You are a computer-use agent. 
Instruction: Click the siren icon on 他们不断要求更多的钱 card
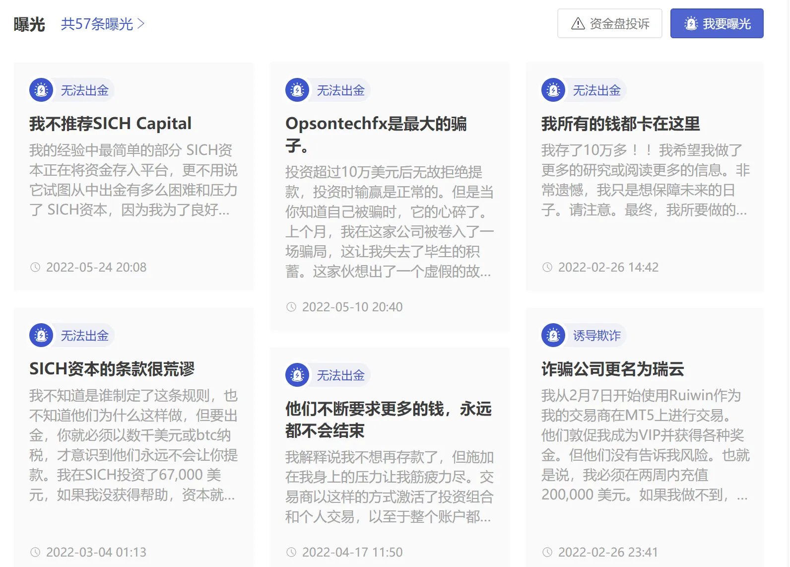click(x=297, y=375)
